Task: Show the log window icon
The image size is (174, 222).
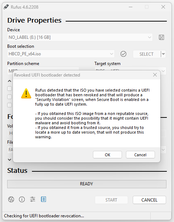Action: pyautogui.click(x=43, y=199)
